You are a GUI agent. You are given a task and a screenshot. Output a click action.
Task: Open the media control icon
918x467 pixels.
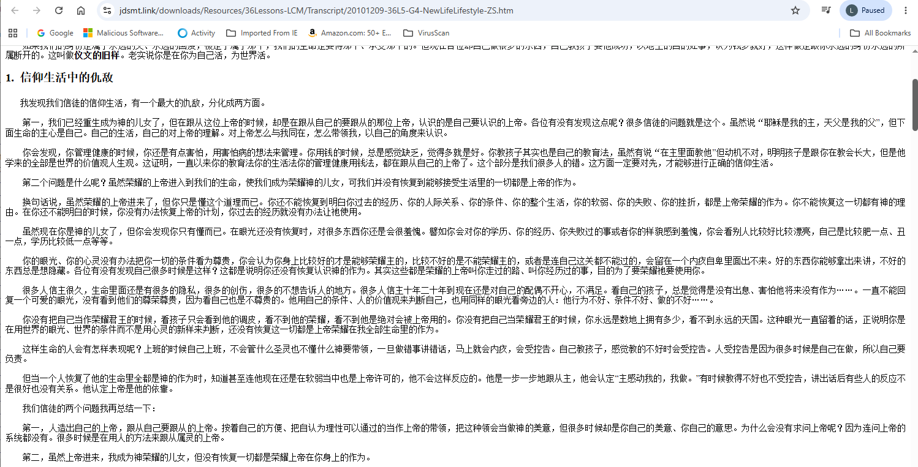tap(827, 10)
